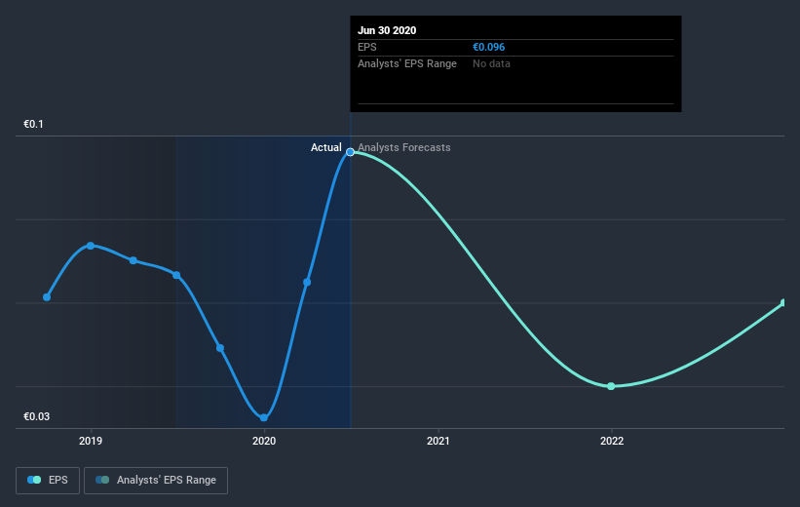800x507 pixels.
Task: Click the 'Jun 30 2020' tooltip date
Action: pyautogui.click(x=387, y=30)
